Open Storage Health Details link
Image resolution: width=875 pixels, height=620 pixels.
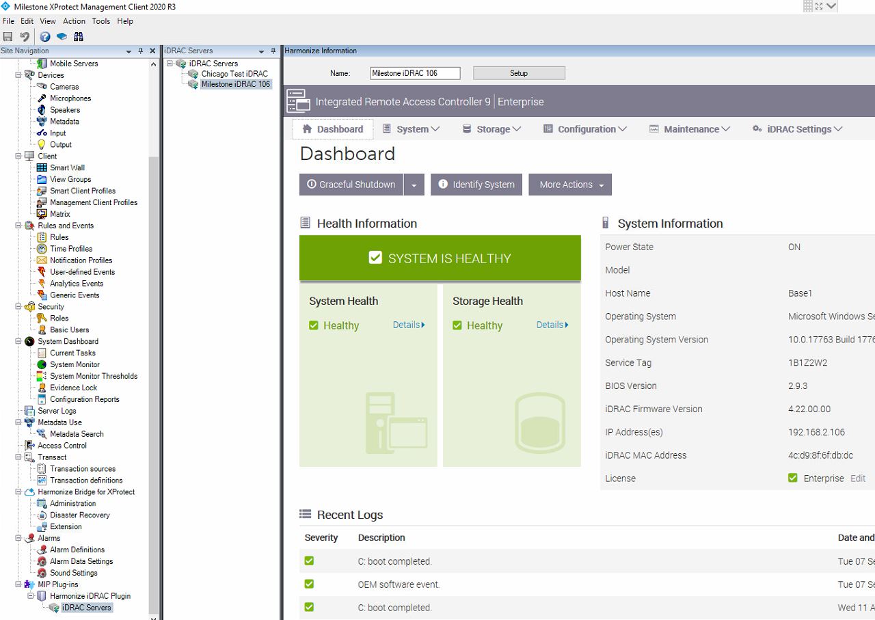pos(552,325)
